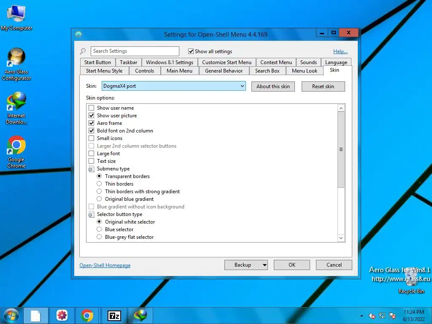Viewport: 432px width, 324px height.
Task: Click the Reset skin button
Action: (x=323, y=86)
